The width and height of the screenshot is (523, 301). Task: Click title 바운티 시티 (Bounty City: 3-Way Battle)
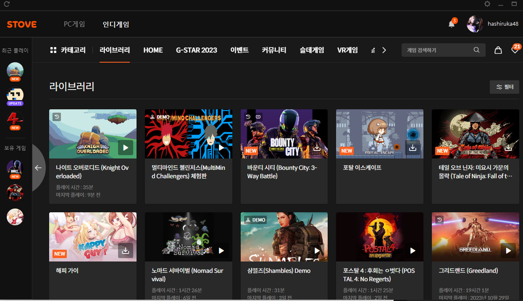pos(282,172)
